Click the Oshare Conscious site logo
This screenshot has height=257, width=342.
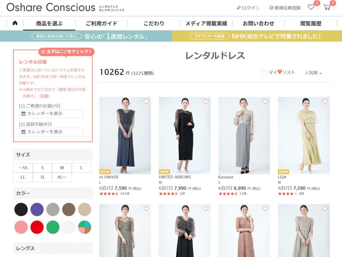tap(51, 7)
